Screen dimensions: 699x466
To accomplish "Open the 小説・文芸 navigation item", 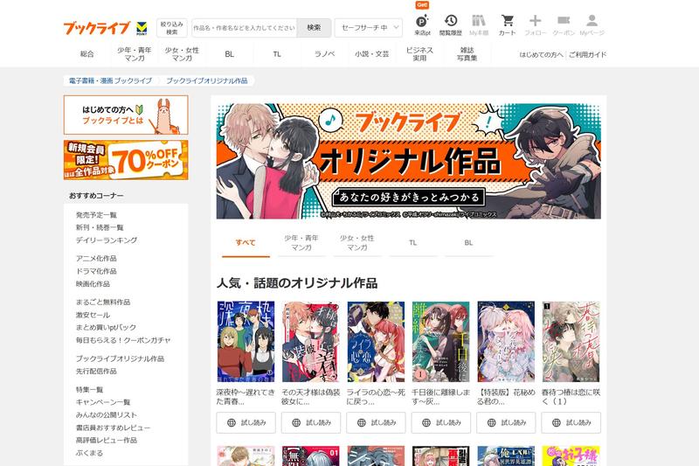I will 372,54.
